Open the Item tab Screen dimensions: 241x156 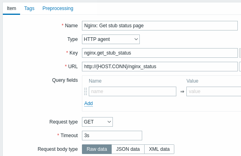tap(11, 8)
